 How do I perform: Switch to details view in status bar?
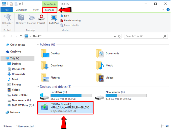coord(162,126)
